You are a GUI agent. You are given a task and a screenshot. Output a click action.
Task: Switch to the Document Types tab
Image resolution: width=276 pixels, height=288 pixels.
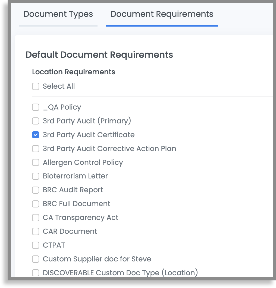[58, 14]
